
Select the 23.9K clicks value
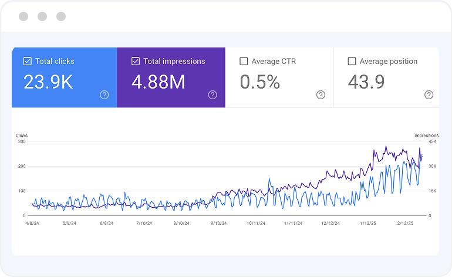pyautogui.click(x=48, y=82)
